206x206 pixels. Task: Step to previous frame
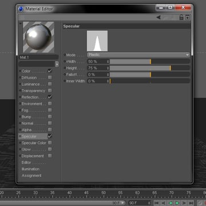coord(163,203)
